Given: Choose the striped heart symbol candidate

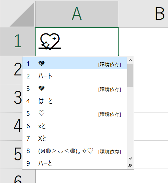Looking at the screenshot, I should [74, 88].
